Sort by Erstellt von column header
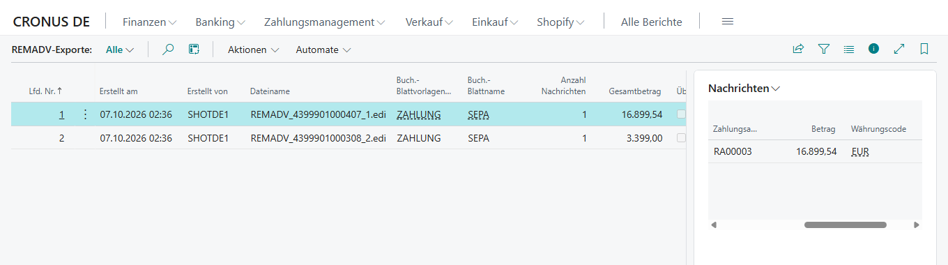 pyautogui.click(x=208, y=91)
